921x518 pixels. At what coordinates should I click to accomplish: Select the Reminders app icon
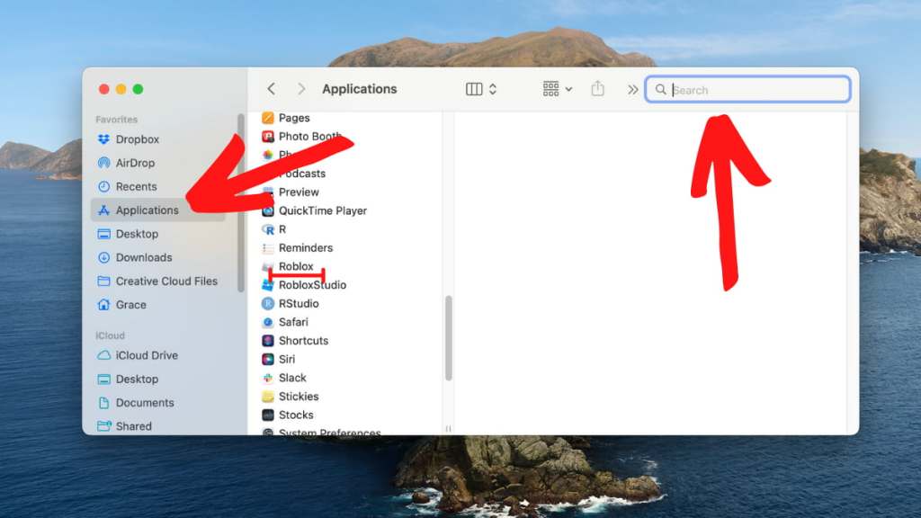point(268,248)
